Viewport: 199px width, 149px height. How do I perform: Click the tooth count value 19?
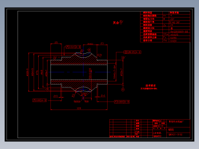[172, 25]
